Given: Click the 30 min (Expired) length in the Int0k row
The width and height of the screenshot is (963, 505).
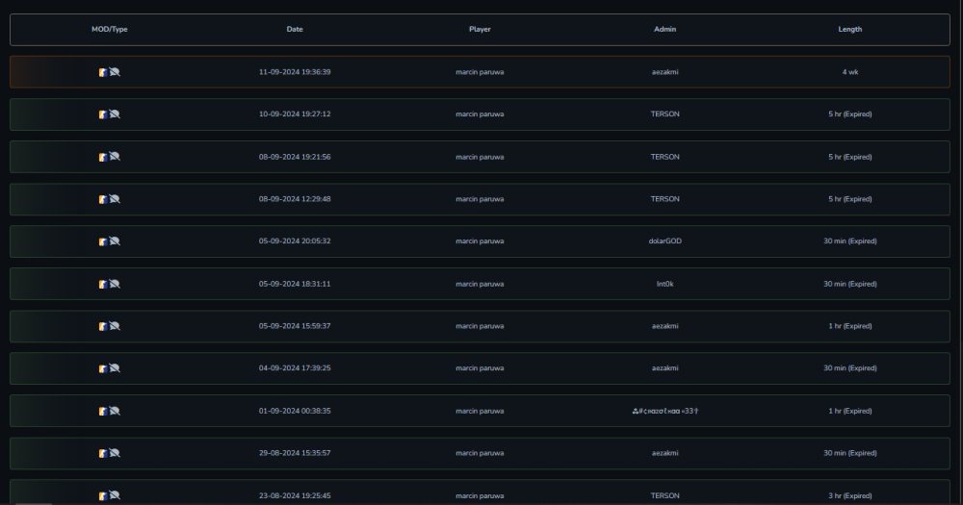Looking at the screenshot, I should tap(850, 284).
